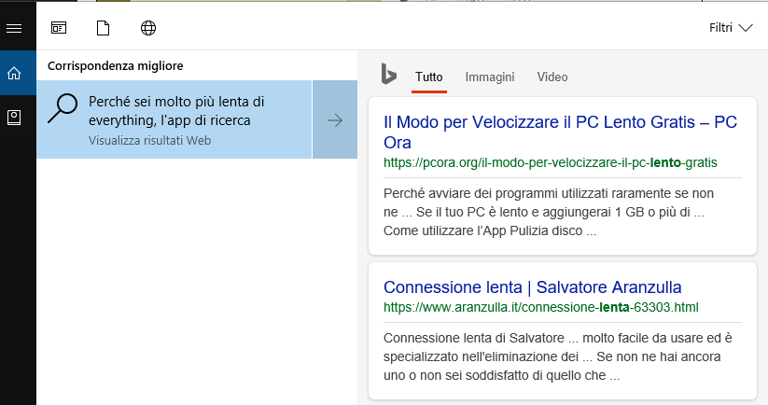Open the Notebook sidebar icon
Screen dimensions: 768x405
[x=13, y=118]
